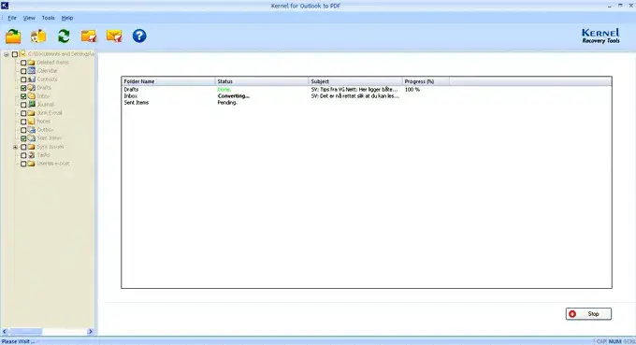Check the Notes checkbox
Image resolution: width=636 pixels, height=345 pixels.
(x=23, y=122)
